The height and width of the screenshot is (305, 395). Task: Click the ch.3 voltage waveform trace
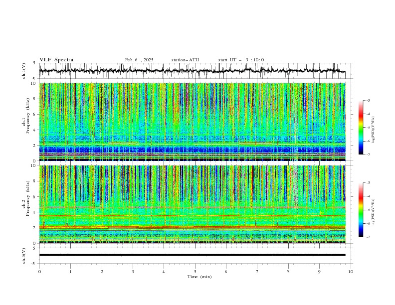pyautogui.click(x=192, y=255)
